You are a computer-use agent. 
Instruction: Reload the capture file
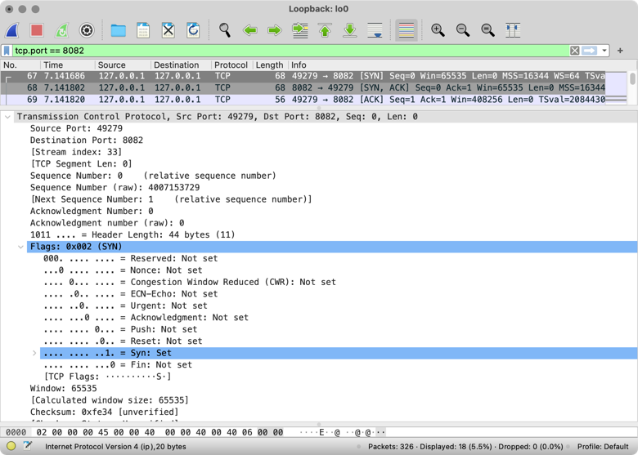193,30
